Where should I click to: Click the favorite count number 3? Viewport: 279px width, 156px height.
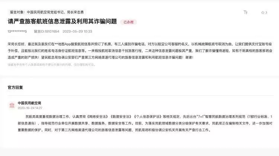click(266, 13)
